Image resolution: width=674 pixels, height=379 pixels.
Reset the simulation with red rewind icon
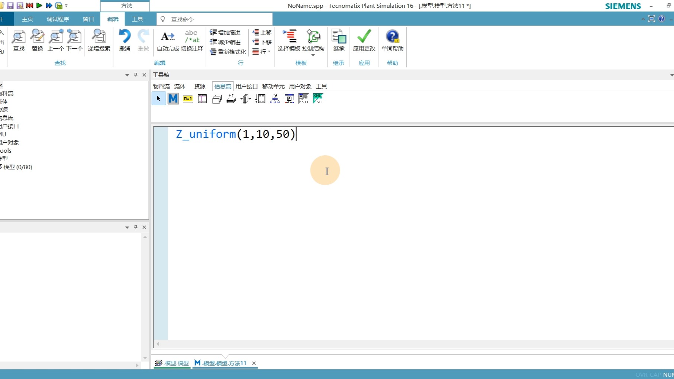click(x=29, y=6)
